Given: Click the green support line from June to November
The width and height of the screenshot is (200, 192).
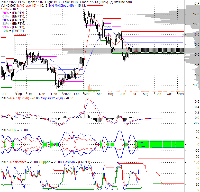Looking at the screenshot, I should pyautogui.click(x=148, y=53).
